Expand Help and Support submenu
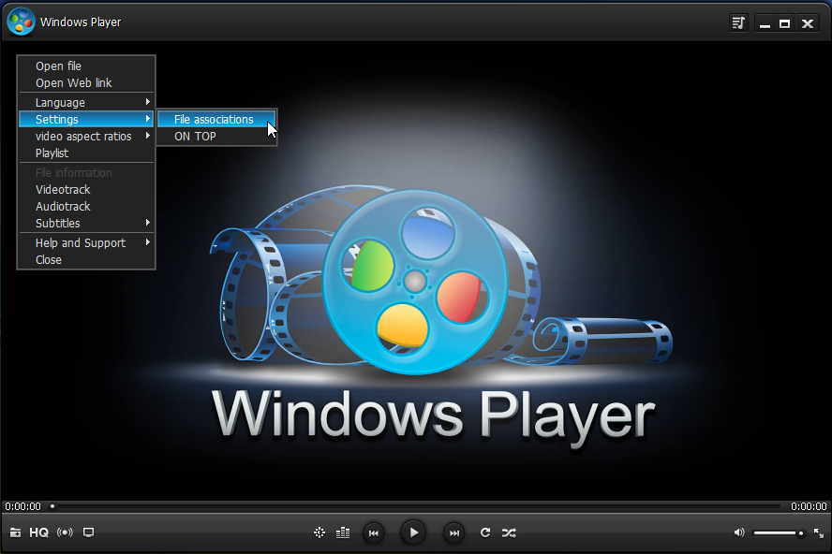 (x=86, y=242)
